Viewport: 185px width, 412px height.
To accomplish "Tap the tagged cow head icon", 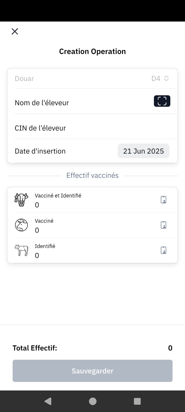I will [x=21, y=200].
